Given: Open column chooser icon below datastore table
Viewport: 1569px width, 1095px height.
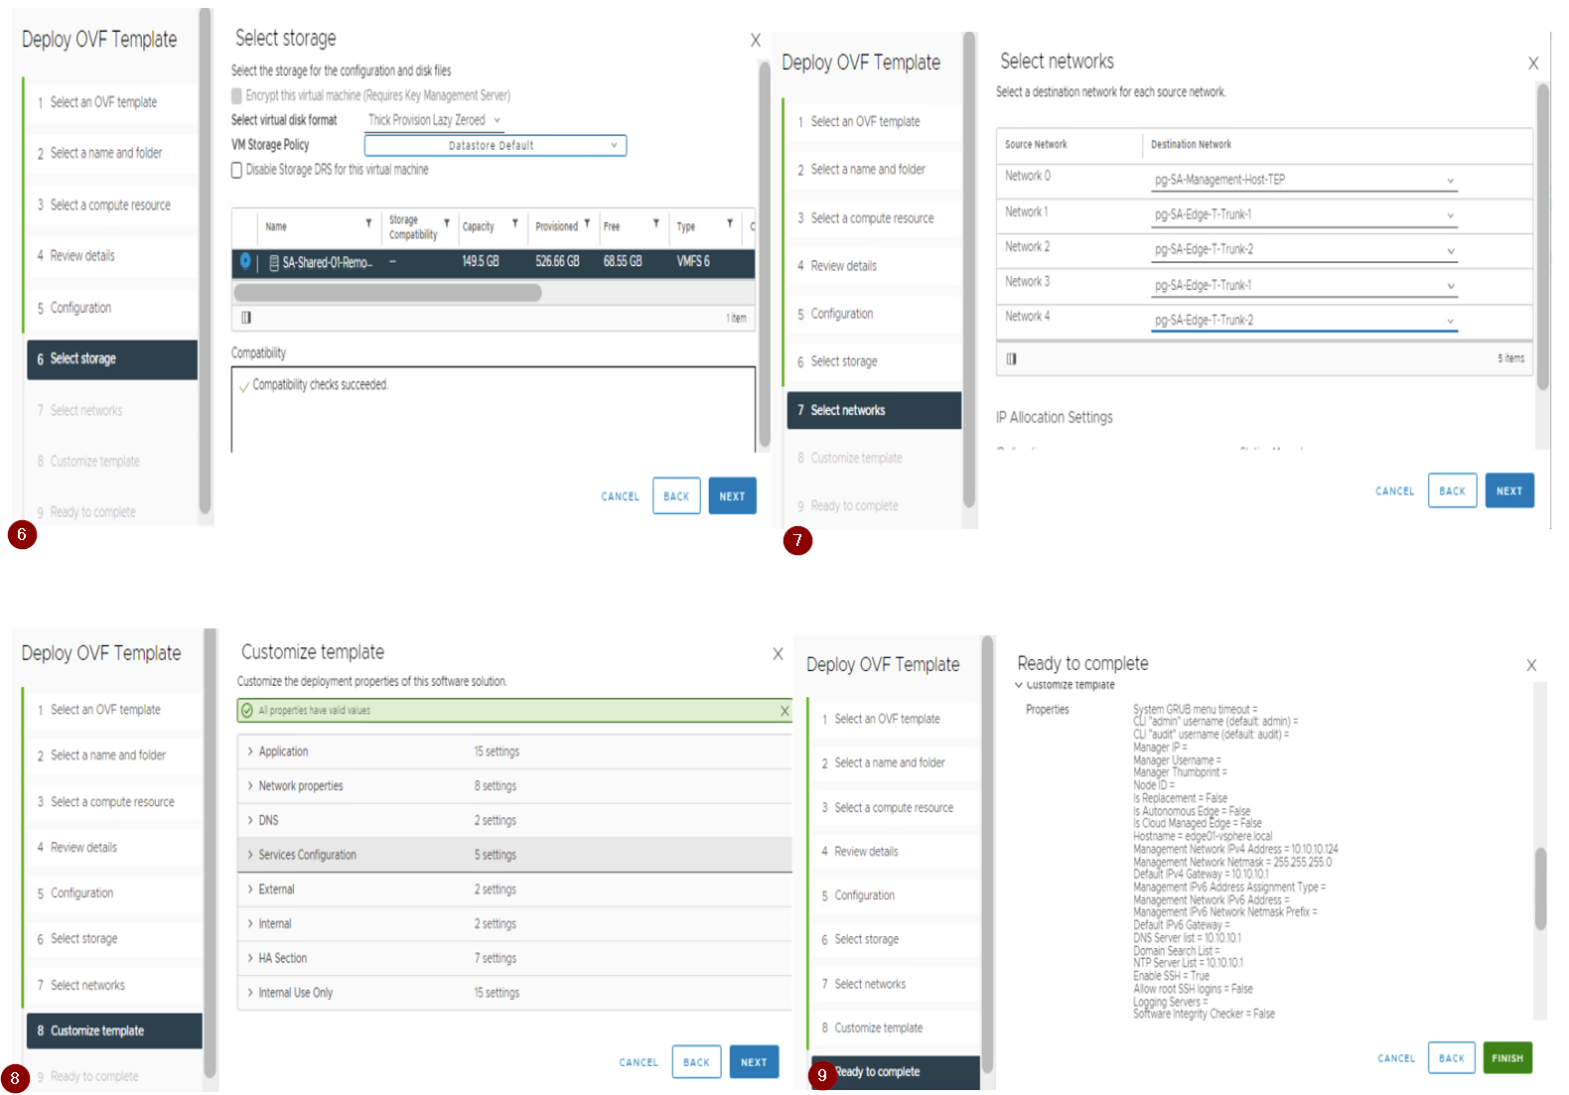Looking at the screenshot, I should coord(246,318).
